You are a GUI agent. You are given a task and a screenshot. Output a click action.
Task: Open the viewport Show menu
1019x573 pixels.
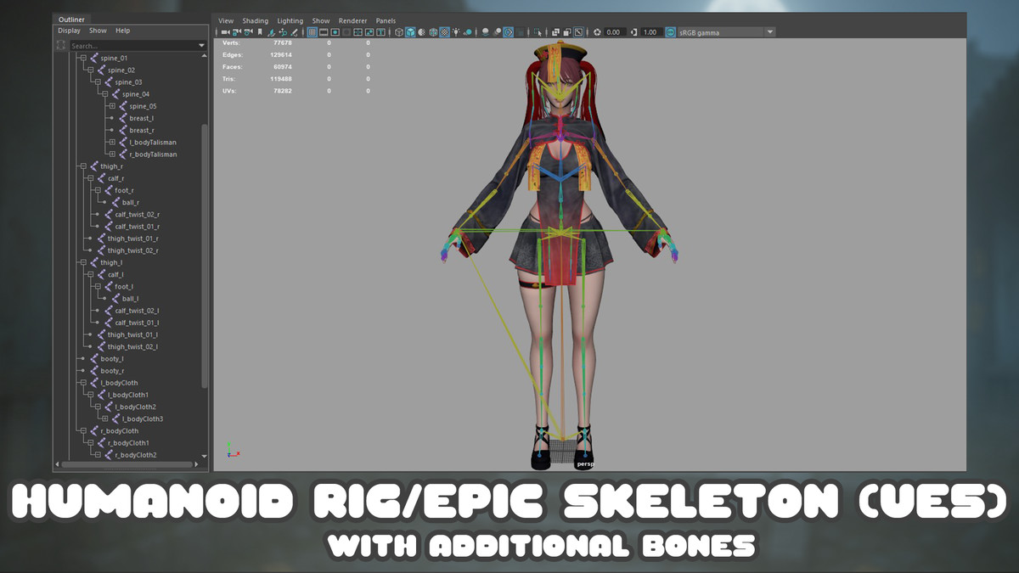(x=321, y=20)
